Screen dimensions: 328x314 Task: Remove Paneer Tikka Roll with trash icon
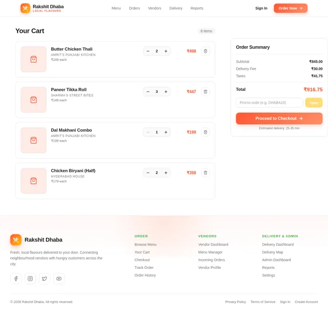tap(206, 92)
